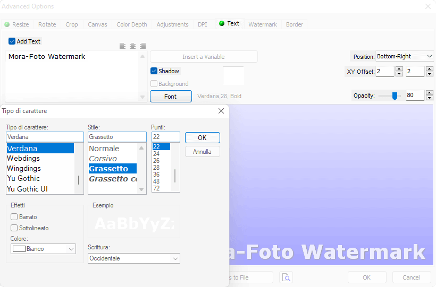Click Cancel in Advanced Options window

(x=411, y=277)
